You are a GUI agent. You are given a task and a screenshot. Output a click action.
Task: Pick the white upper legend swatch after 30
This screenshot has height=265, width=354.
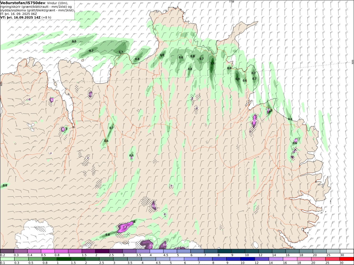347,251
